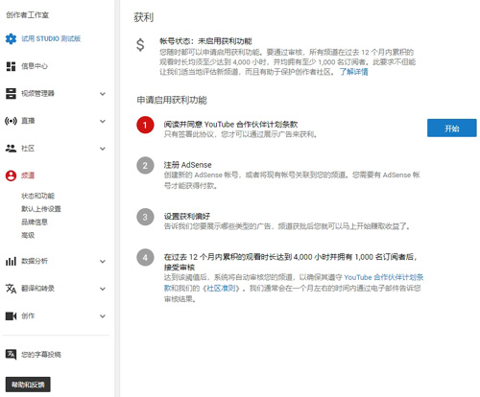Select 视频管理器 in the sidebar
The height and width of the screenshot is (397, 480).
pos(37,93)
